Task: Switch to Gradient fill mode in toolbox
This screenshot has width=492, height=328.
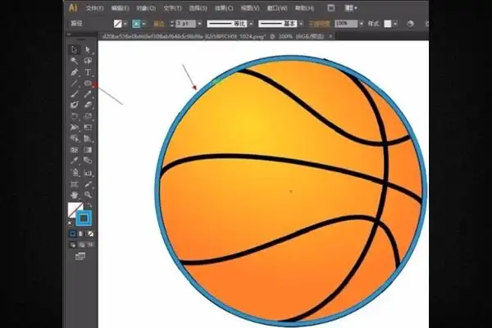Action: tap(81, 234)
